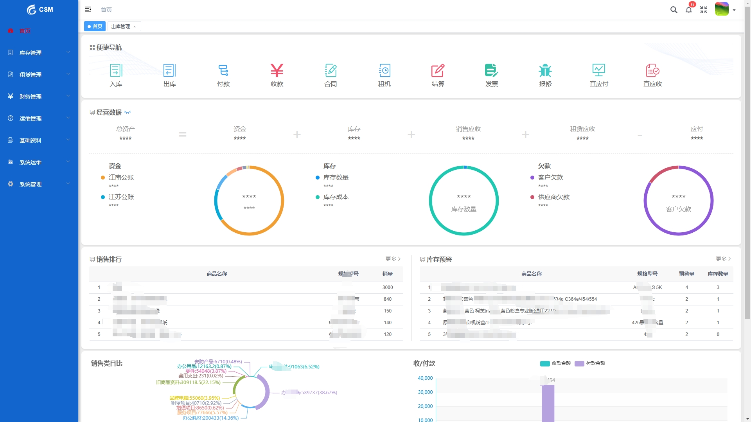Click the CSM logo
This screenshot has height=422, width=751.
pyautogui.click(x=40, y=9)
